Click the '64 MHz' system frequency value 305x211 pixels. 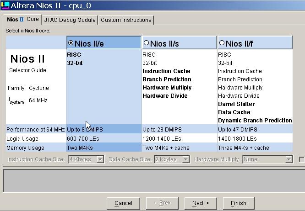[38, 100]
